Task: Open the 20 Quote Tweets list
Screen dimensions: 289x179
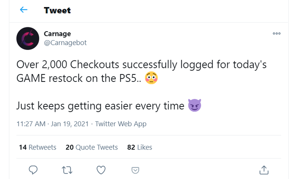Action: [92, 147]
